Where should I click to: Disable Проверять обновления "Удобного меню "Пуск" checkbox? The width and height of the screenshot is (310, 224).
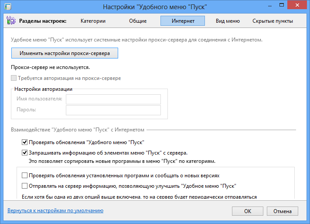click(24, 142)
